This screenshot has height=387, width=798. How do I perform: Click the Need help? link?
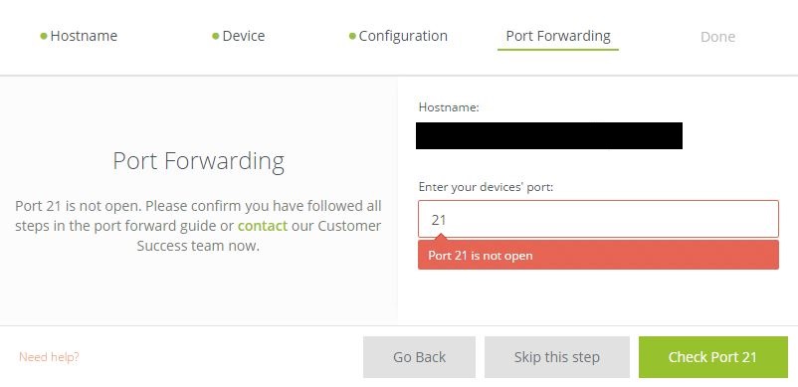pos(49,357)
